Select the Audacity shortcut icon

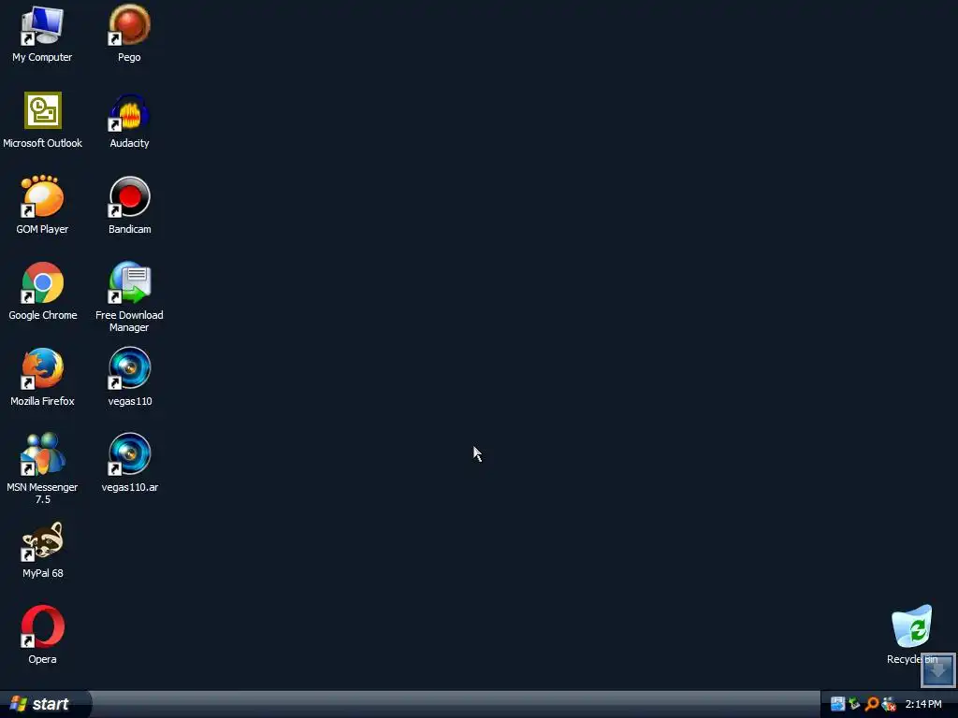[x=129, y=113]
